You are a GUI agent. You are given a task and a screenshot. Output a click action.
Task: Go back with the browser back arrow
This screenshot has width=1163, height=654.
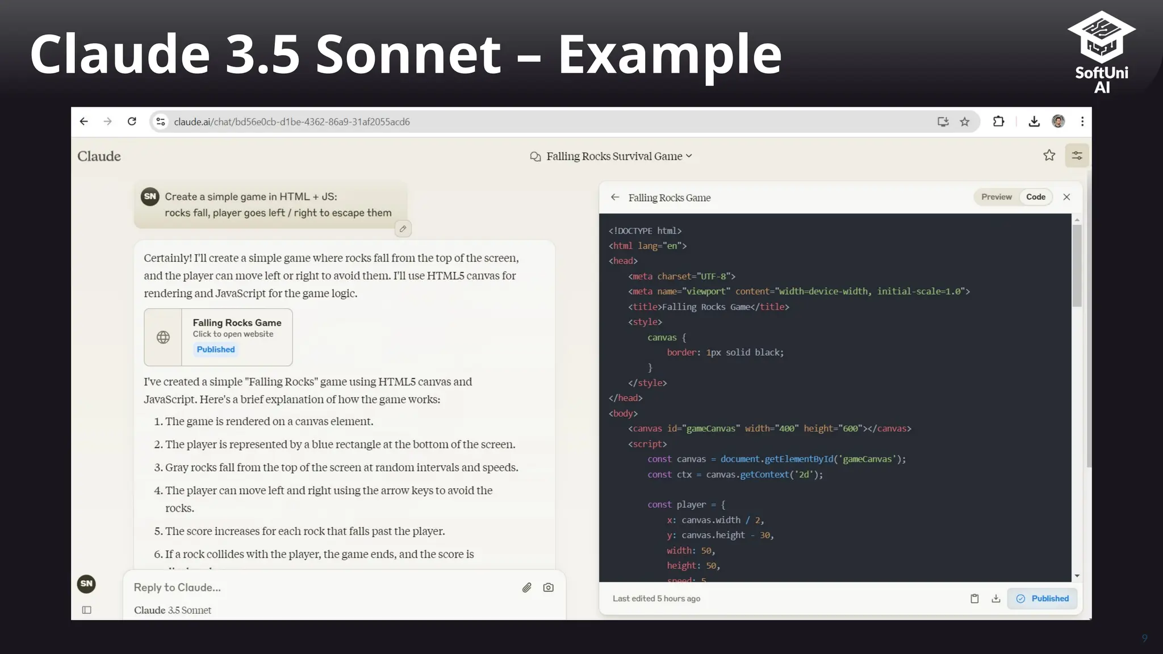pos(84,121)
